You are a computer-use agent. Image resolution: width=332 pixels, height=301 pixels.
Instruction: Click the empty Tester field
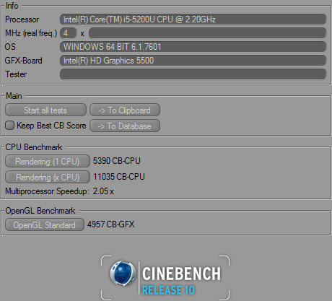coord(193,74)
